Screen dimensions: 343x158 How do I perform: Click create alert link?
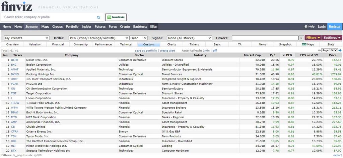(167, 50)
